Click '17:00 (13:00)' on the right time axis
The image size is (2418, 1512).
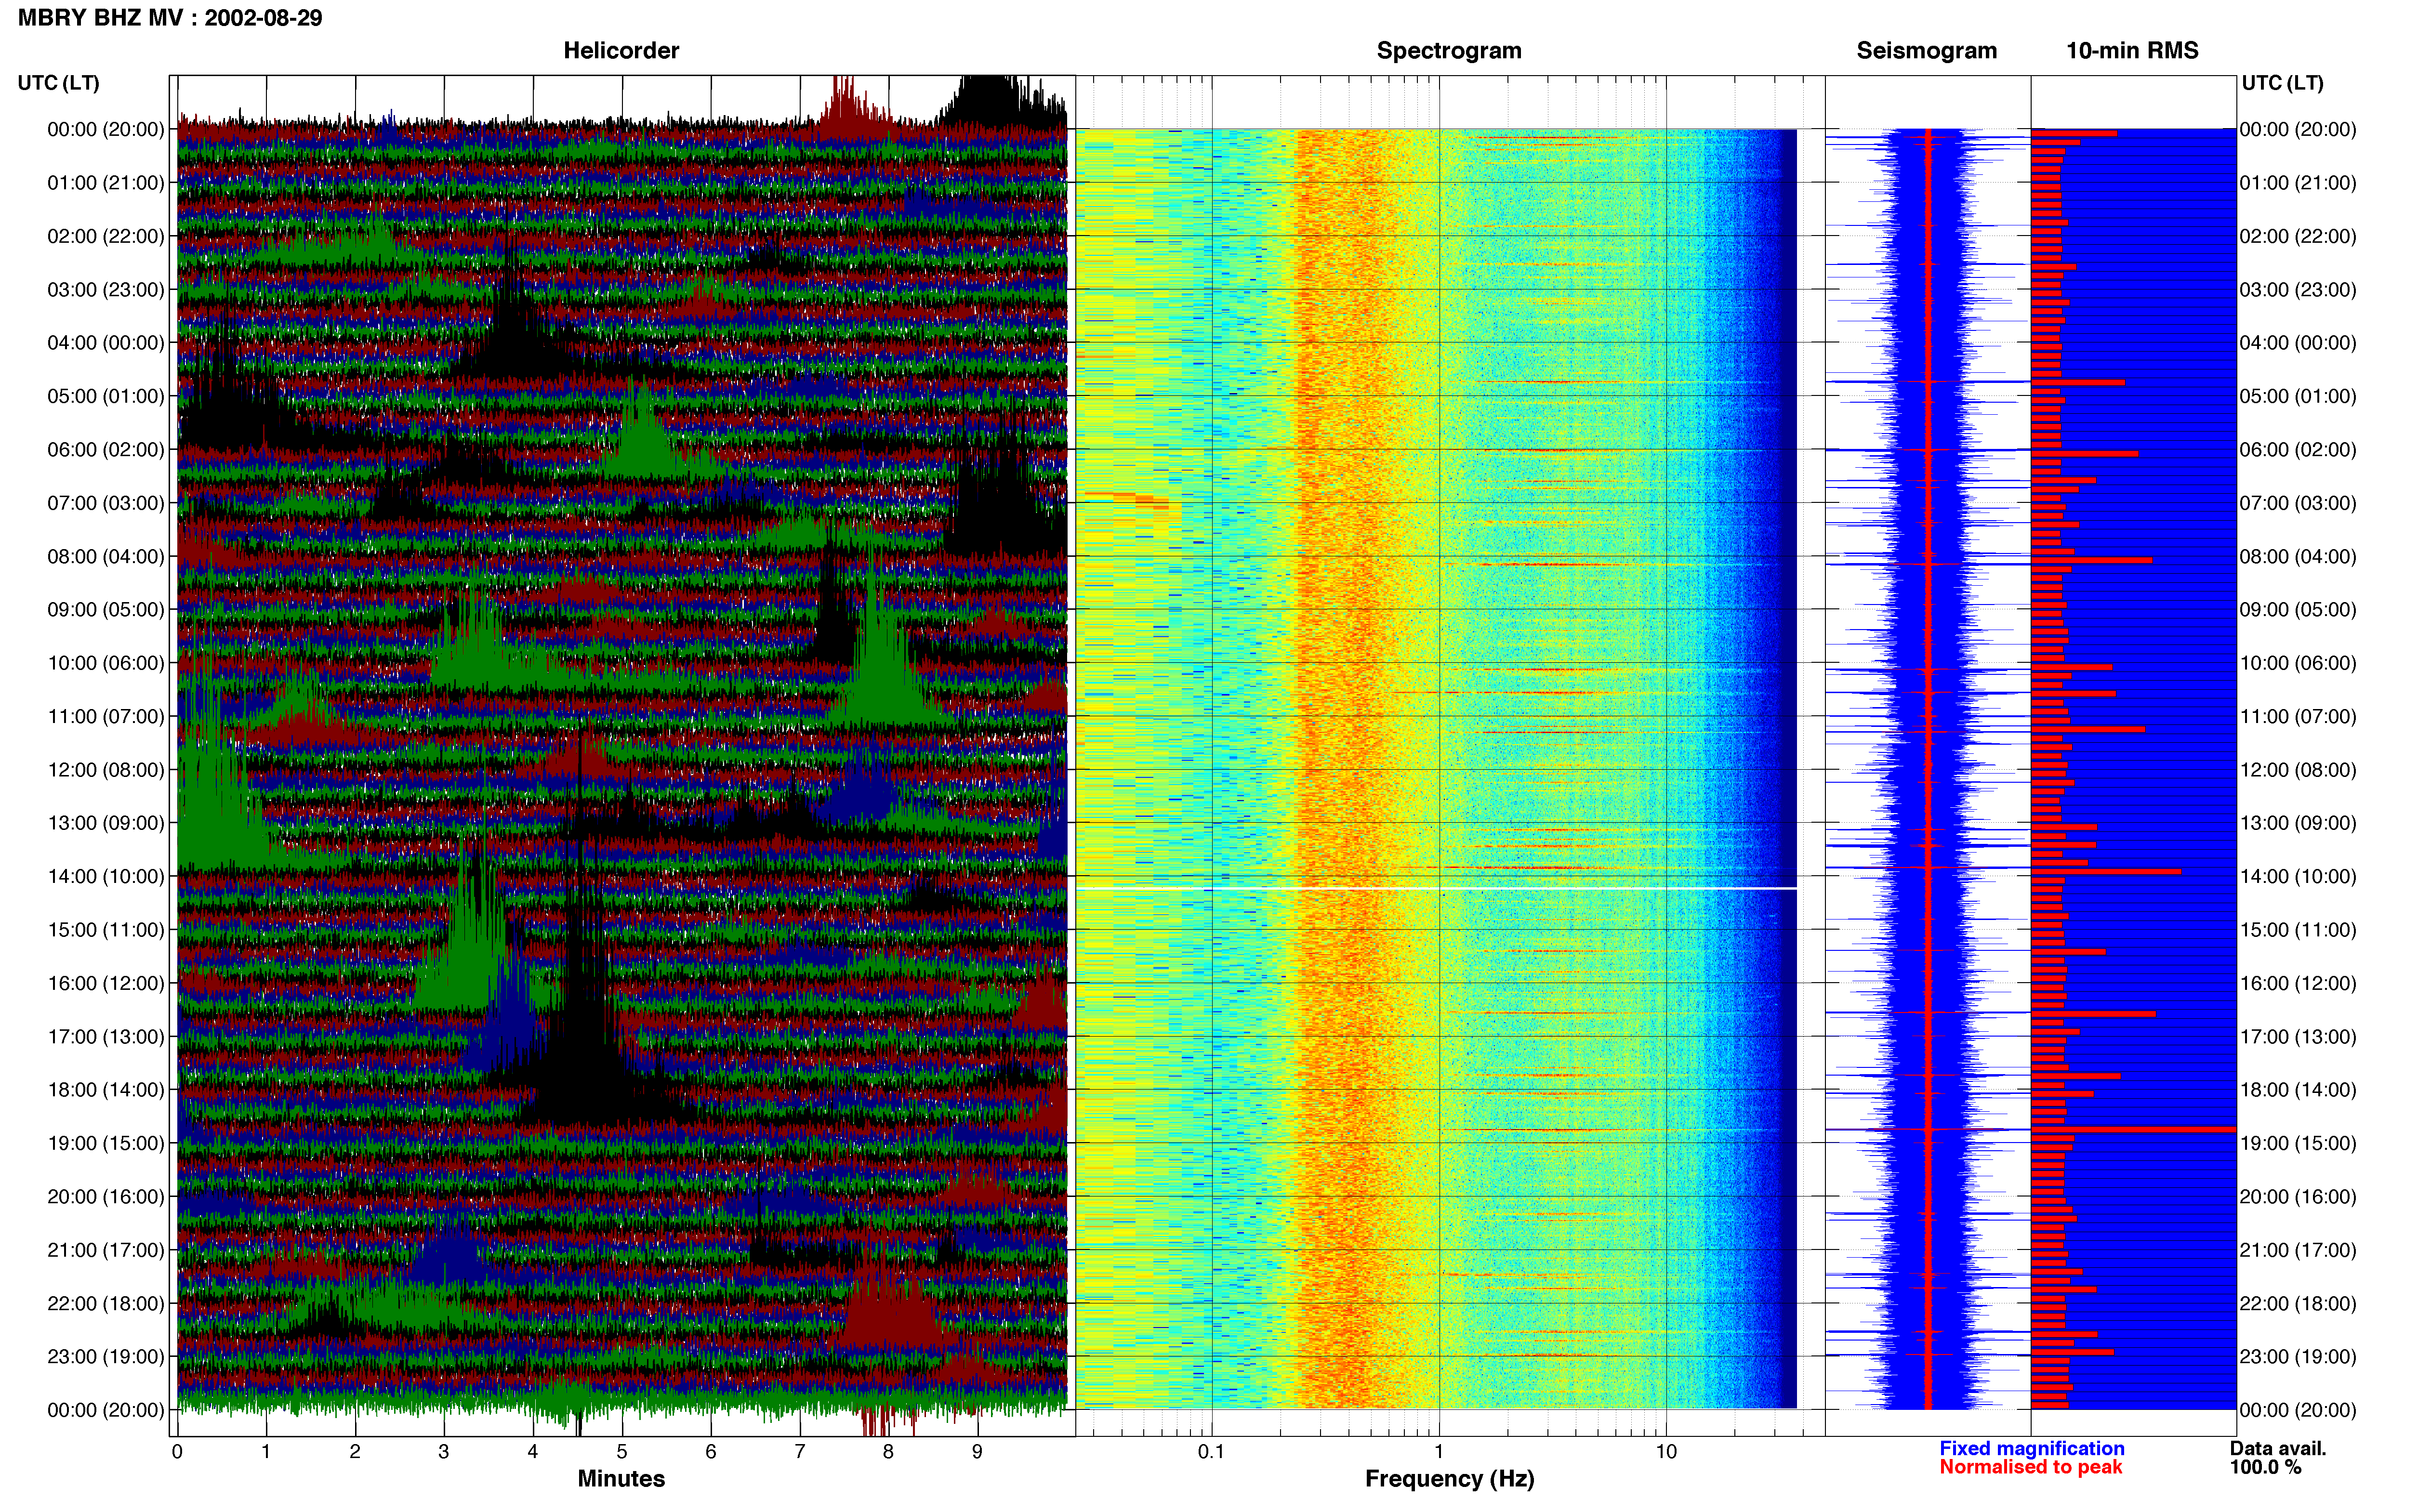2298,1036
